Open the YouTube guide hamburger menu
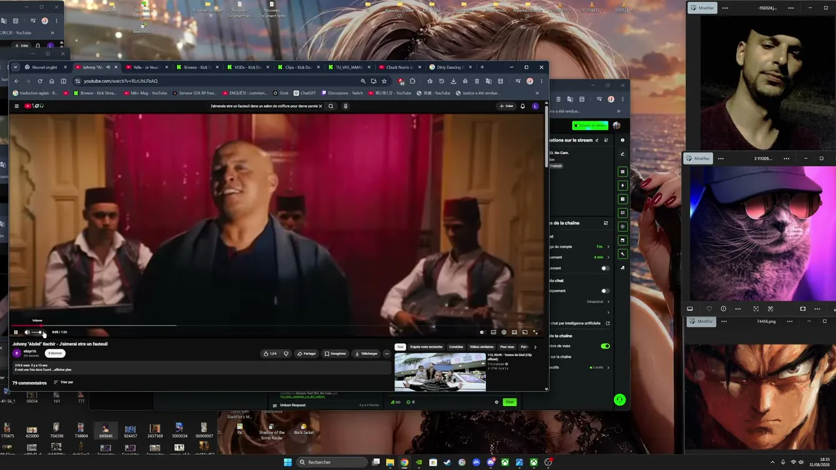Image resolution: width=836 pixels, height=470 pixels. pos(16,106)
